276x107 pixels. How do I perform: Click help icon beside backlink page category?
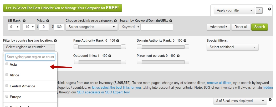115,21
